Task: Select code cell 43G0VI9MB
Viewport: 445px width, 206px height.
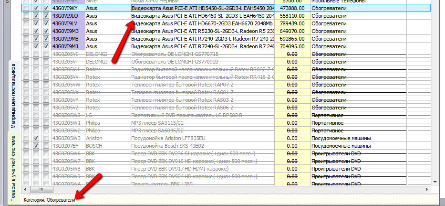Action: 68,39
